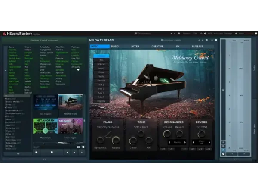Click Download & install instruments button
The image size is (258, 194).
click(x=44, y=40)
